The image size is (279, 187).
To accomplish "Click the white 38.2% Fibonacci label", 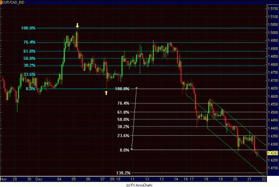I will click(x=123, y=127).
